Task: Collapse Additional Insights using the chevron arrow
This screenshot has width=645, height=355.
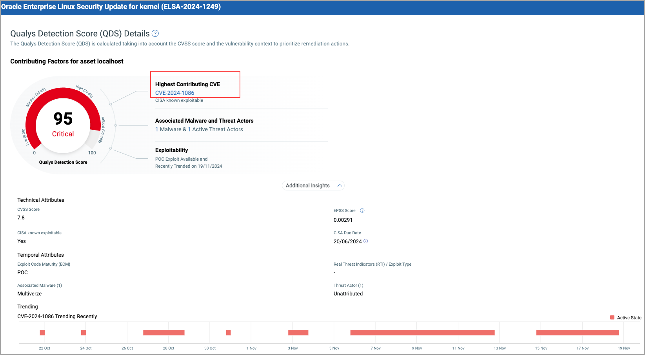Action: [x=340, y=186]
